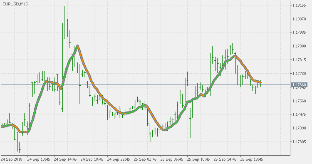The image size is (312, 164).
Task: Click the 1.18155 price scale value
Action: [x=299, y=5]
